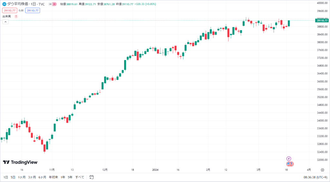Click the 出来高 volume indicator label
The height and width of the screenshot is (182, 330).
coord(7,16)
